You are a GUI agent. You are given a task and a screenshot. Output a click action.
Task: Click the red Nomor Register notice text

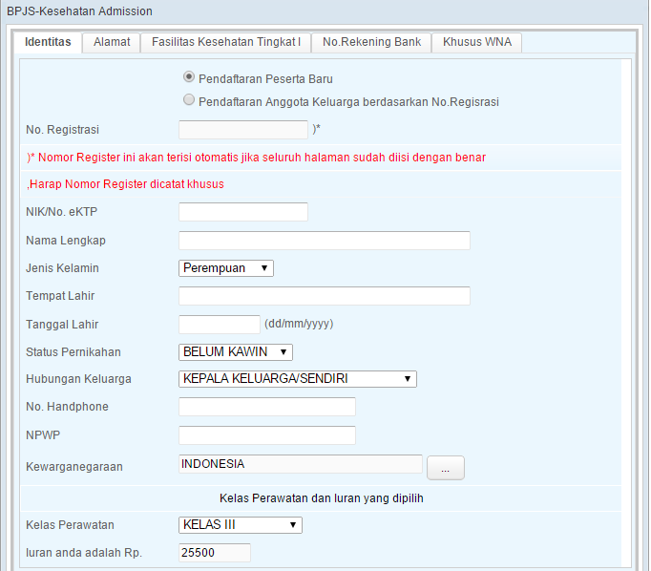pos(256,158)
